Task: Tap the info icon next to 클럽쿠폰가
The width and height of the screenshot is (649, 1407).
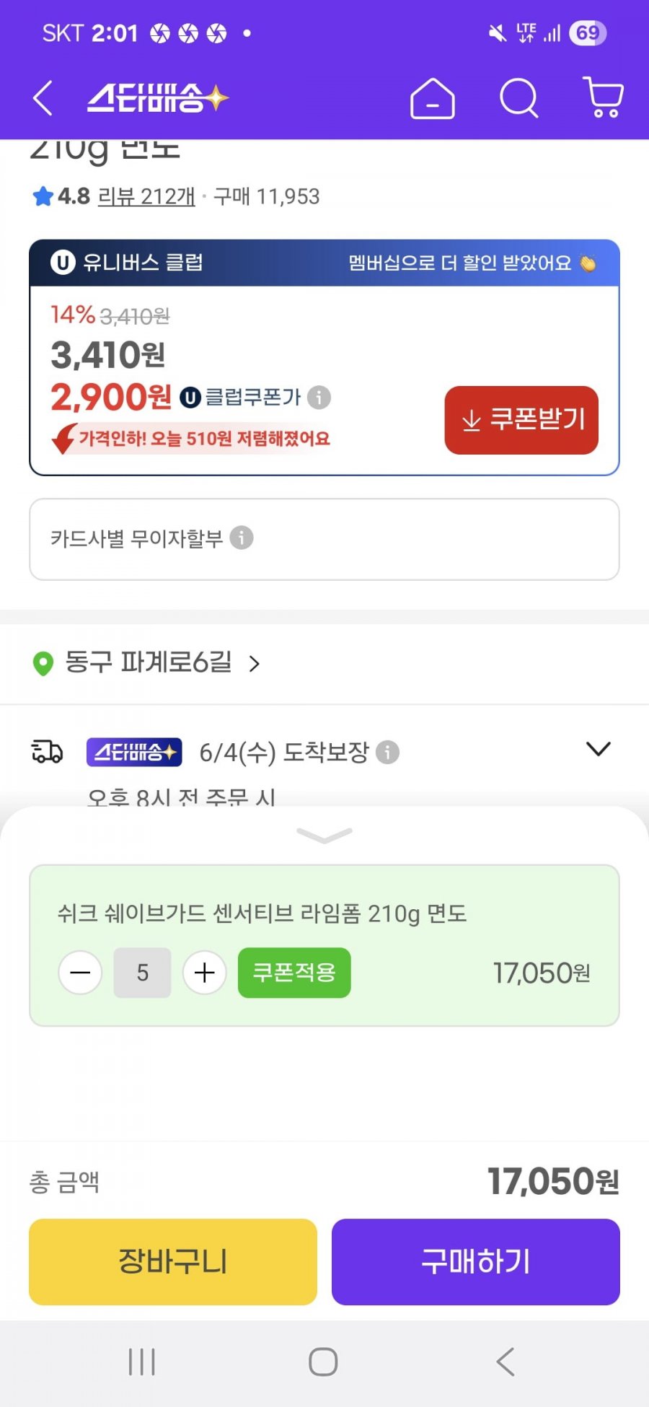Action: point(319,397)
